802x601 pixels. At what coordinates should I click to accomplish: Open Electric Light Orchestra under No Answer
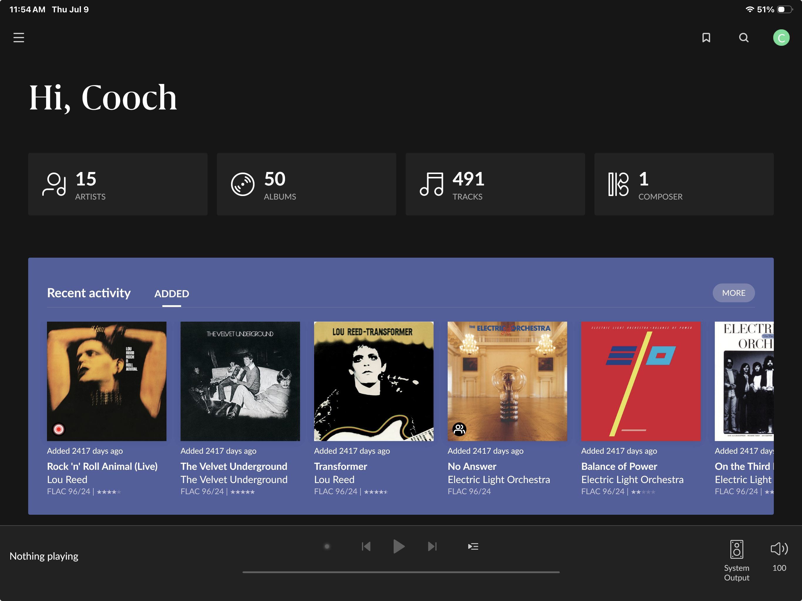(498, 480)
